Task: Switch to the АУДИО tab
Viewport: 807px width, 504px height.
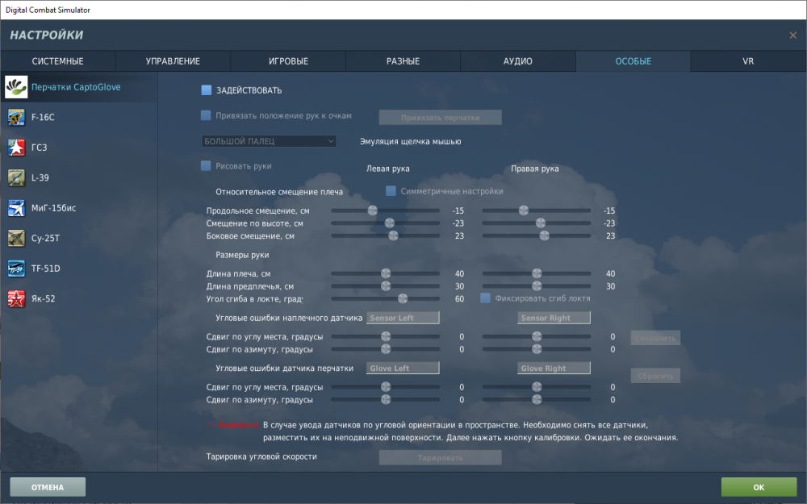Action: pyautogui.click(x=518, y=61)
